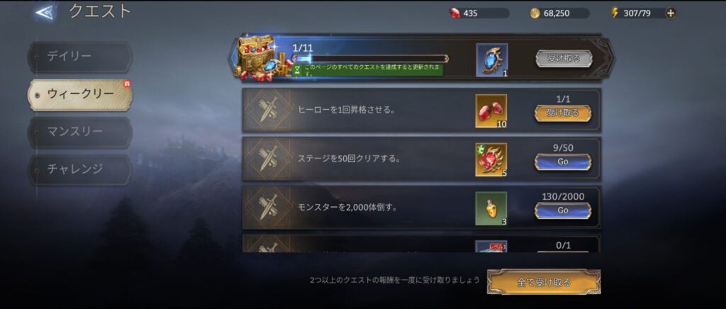Tap the red gem currency icon

point(455,13)
